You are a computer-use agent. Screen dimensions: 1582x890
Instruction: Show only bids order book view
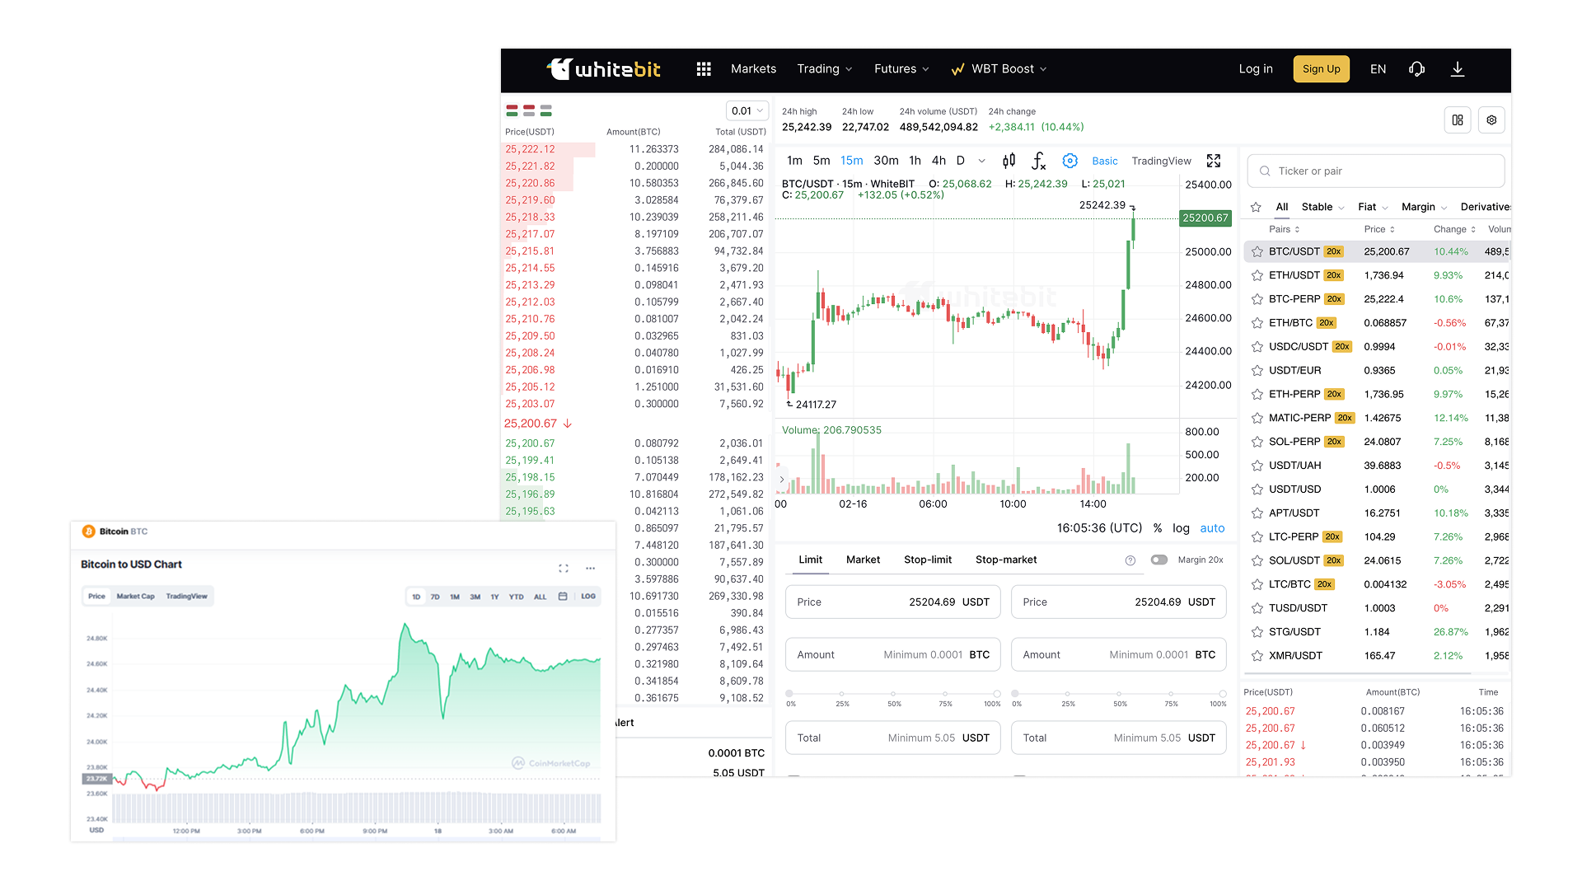[546, 110]
